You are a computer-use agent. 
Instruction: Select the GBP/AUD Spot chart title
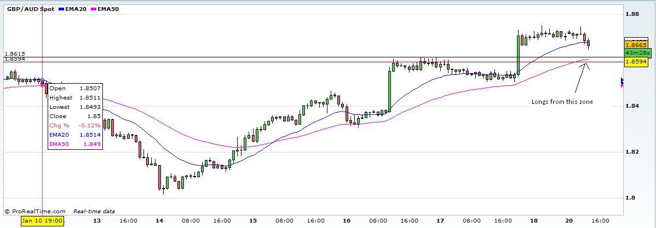(30, 9)
